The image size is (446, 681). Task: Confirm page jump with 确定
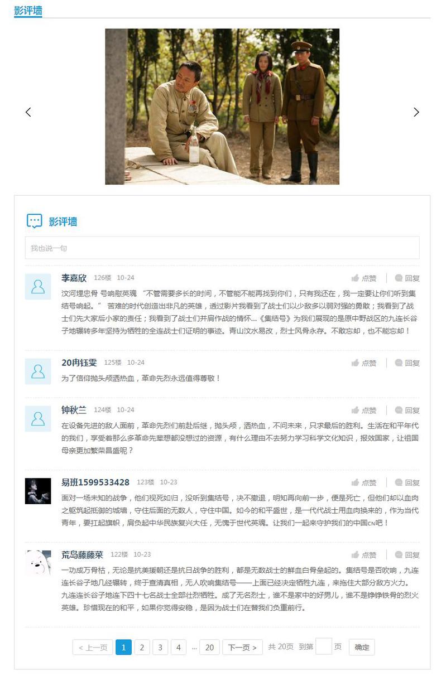tap(362, 647)
